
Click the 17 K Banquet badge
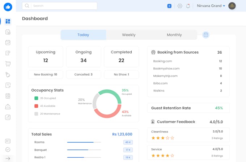[128, 150]
